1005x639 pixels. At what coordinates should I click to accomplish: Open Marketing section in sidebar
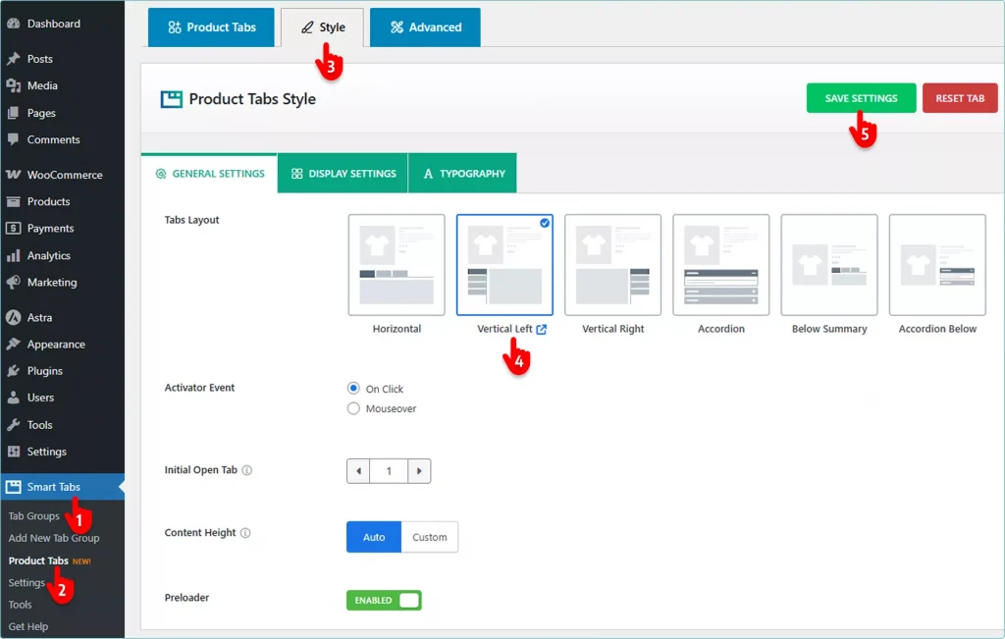click(x=51, y=282)
